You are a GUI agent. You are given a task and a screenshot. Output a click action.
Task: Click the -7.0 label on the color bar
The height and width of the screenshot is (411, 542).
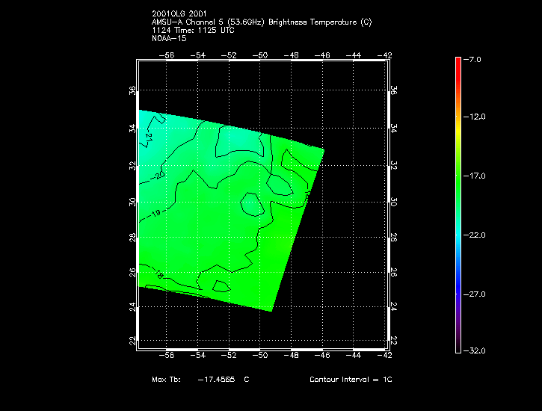pos(475,59)
